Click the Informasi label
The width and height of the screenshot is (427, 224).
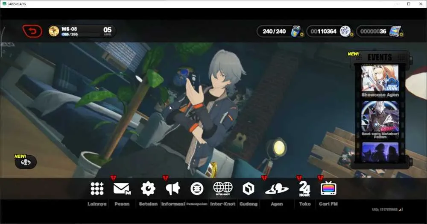[x=173, y=204]
